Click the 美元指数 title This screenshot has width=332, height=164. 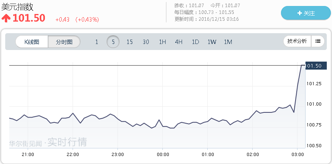click(17, 7)
